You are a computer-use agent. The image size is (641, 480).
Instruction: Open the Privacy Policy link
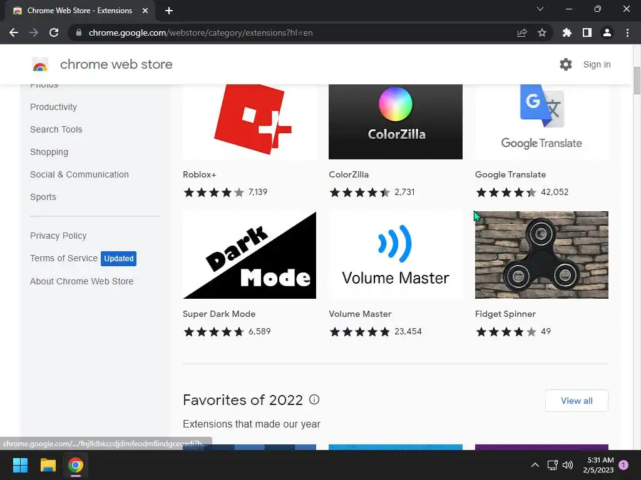[x=58, y=236]
